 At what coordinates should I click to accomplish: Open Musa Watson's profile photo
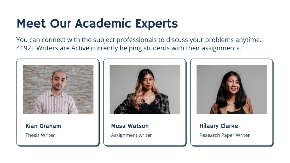point(145,89)
